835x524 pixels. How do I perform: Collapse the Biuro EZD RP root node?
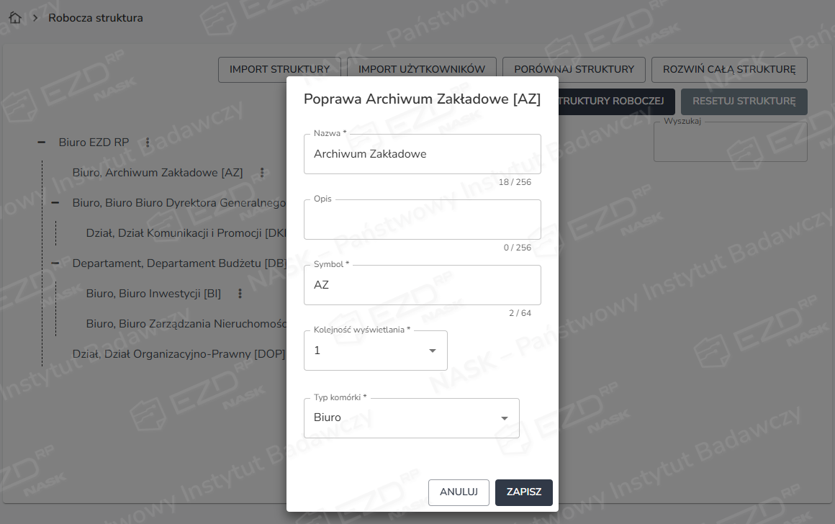click(x=42, y=143)
